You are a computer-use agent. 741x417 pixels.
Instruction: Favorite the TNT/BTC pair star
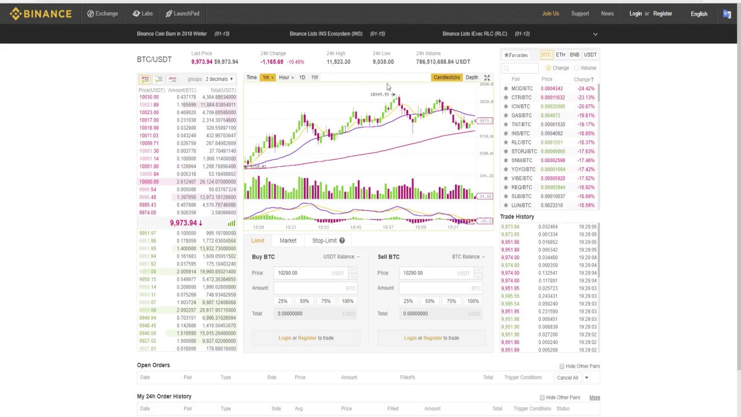coord(506,125)
